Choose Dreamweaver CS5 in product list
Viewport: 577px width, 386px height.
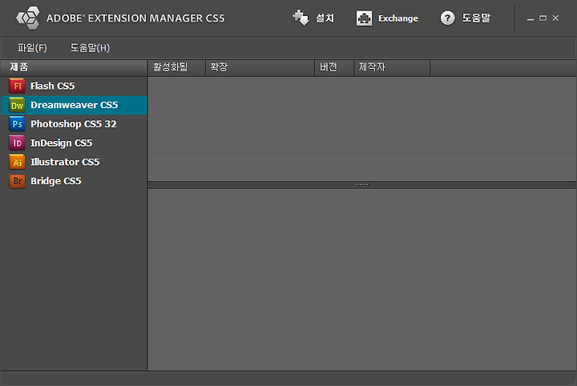coord(74,105)
